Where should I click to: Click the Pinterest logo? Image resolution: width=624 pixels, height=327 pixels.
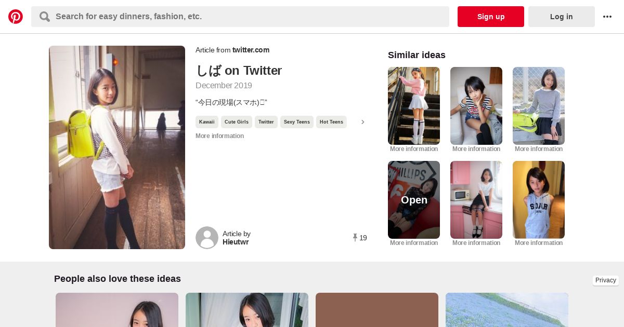coord(16,17)
